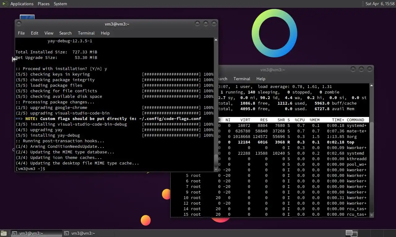The height and width of the screenshot is (237, 396).
Task: Click 'Net Upgrade Size: 53.30 MiB' text
Action: pyautogui.click(x=56, y=57)
